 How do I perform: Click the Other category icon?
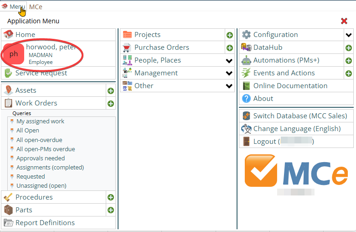point(127,86)
